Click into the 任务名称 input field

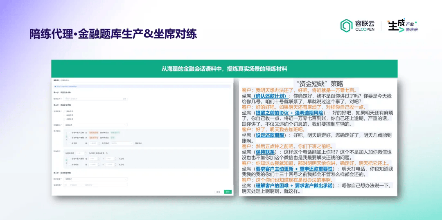pyautogui.click(x=95, y=99)
